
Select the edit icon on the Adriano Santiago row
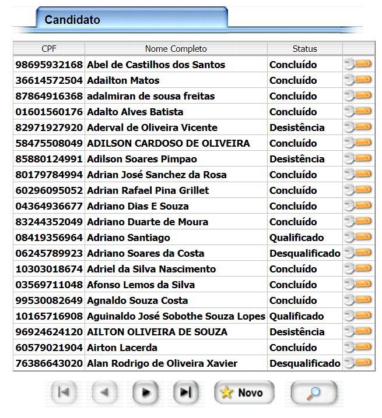358,237
